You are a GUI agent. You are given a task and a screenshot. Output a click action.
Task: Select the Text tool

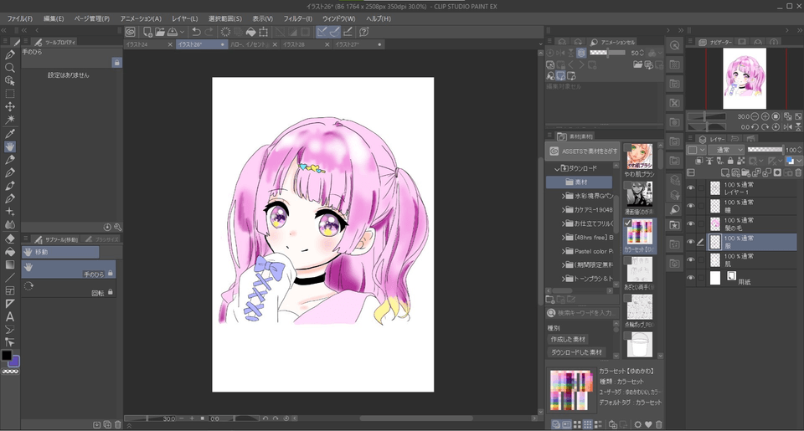[10, 316]
